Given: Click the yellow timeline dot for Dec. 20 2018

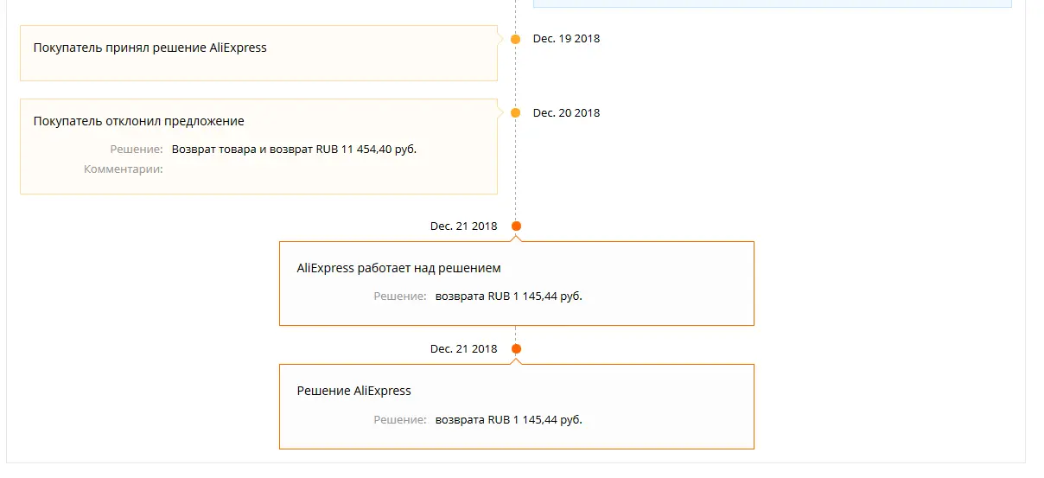Looking at the screenshot, I should pos(516,113).
